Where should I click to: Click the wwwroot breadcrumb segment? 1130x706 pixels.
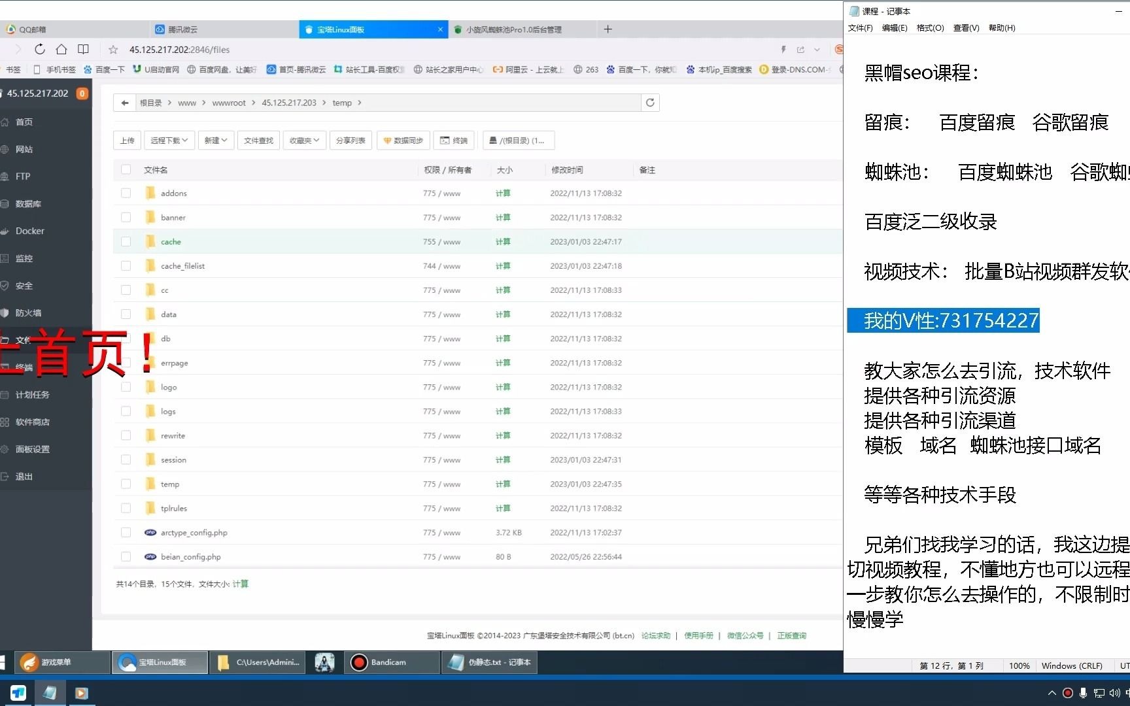click(229, 103)
